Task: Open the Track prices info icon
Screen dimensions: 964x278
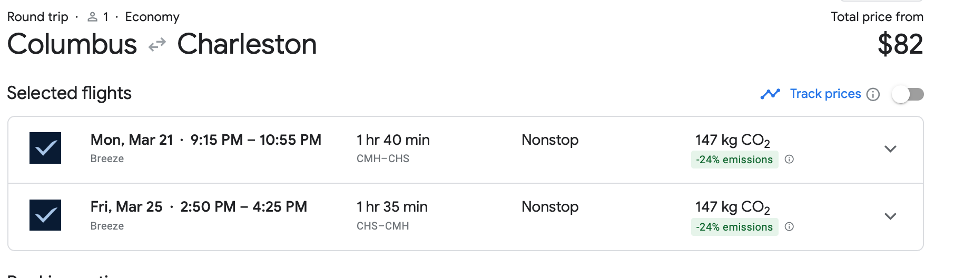Action: pos(873,94)
